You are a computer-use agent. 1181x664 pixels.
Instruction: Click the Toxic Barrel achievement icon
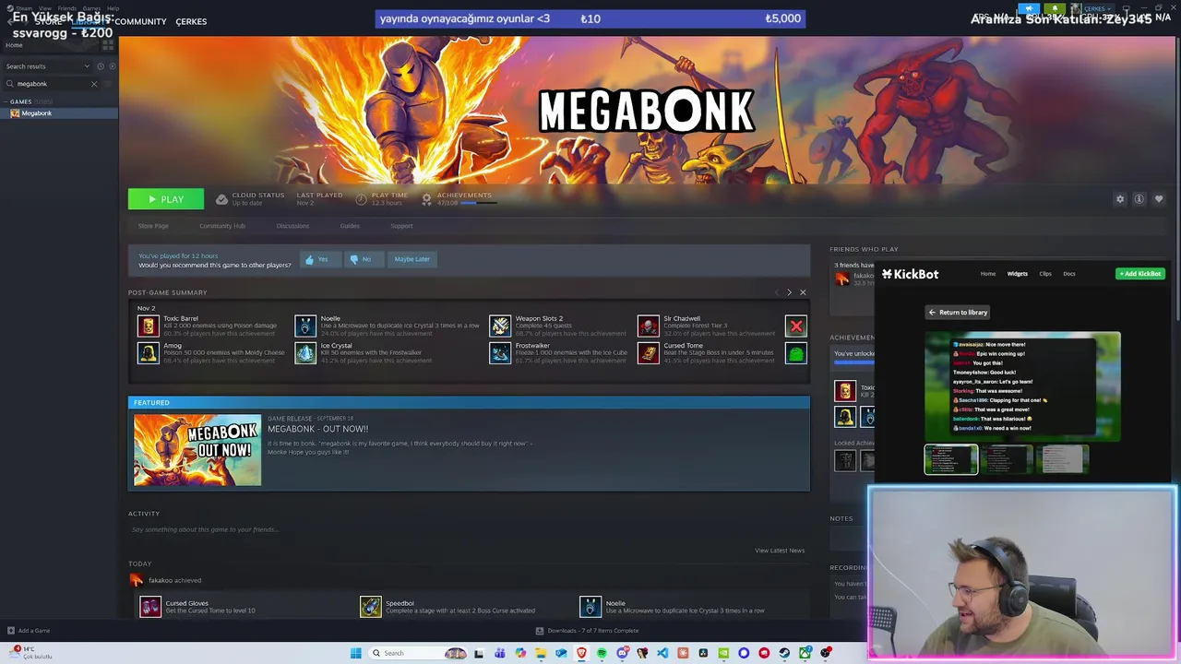point(148,326)
